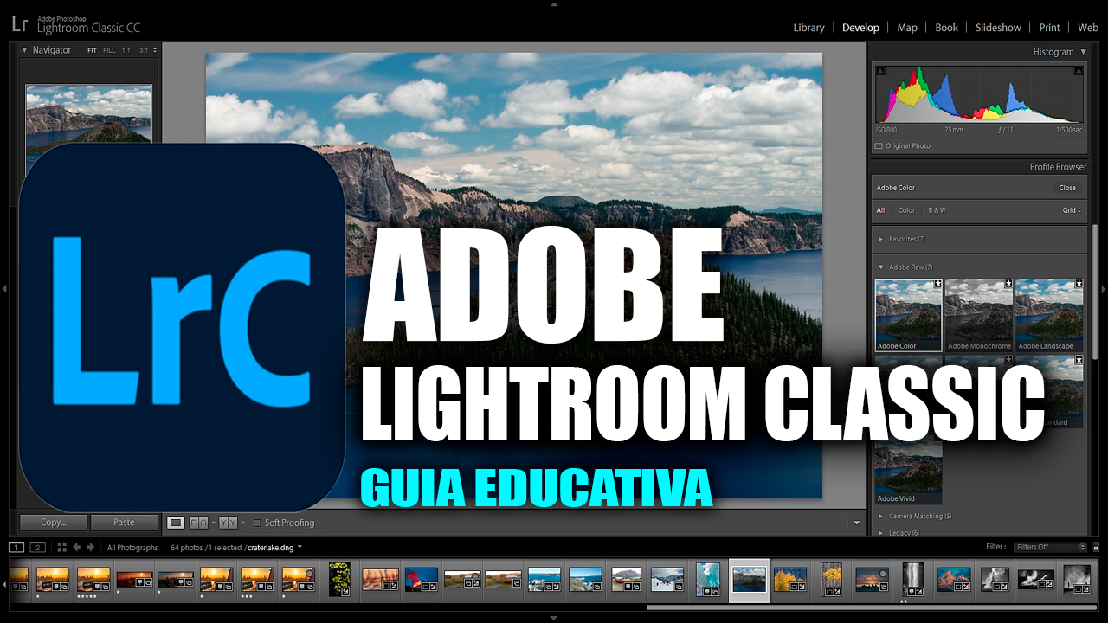Select the selected Crater Lake filmstrip thumbnail
Screen dimensions: 1108x623
749,579
